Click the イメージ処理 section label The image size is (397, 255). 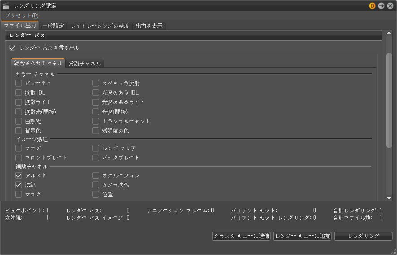(32, 139)
